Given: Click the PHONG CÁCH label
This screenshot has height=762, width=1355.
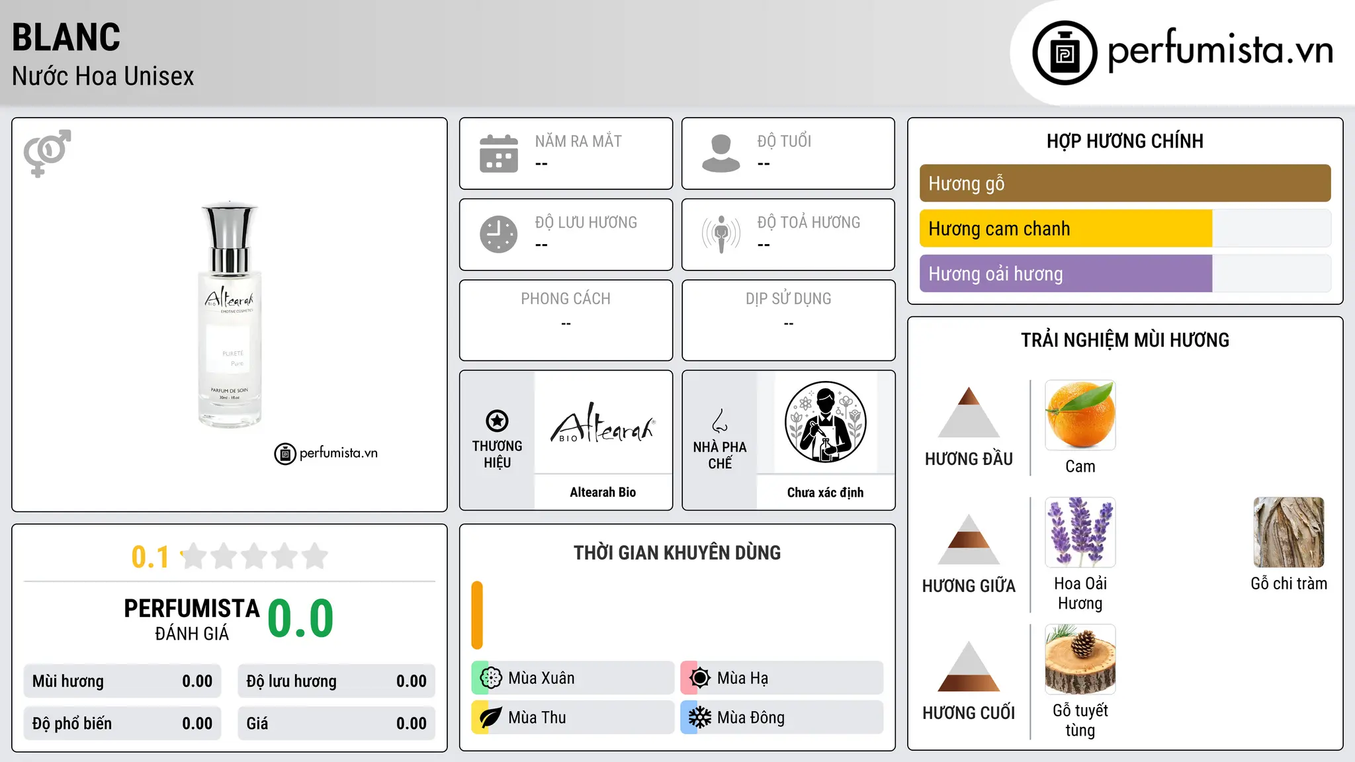Looking at the screenshot, I should (x=566, y=299).
